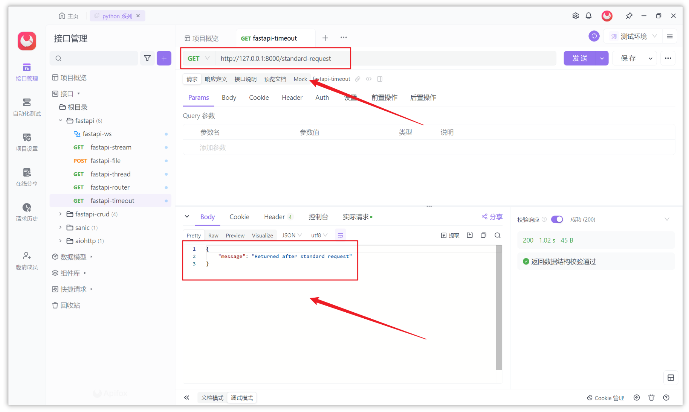Viewport: 689px width, 412px height.
Task: Open the filter icon beside the API search box
Action: (x=147, y=58)
